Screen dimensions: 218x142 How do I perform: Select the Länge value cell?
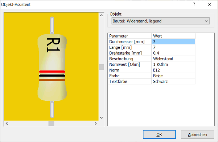pyautogui.click(x=173, y=47)
